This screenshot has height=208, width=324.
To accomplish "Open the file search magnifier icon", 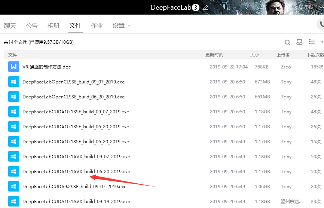I will 287,42.
